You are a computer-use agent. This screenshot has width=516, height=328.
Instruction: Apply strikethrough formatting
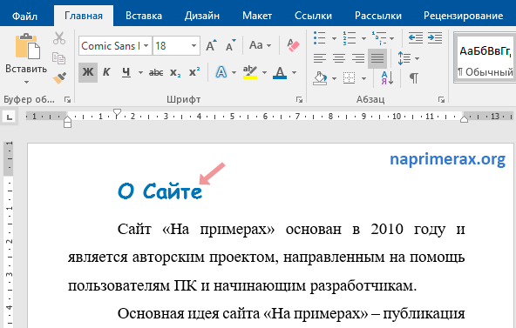click(x=156, y=72)
